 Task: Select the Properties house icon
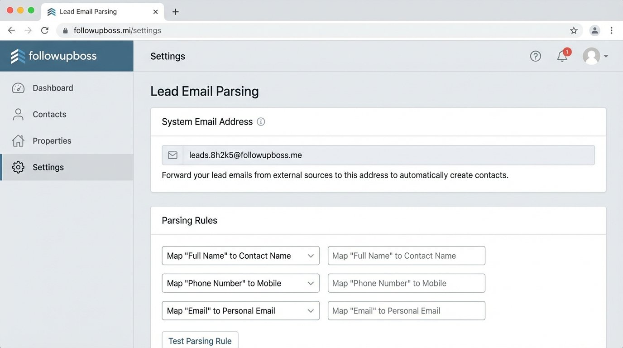(18, 140)
